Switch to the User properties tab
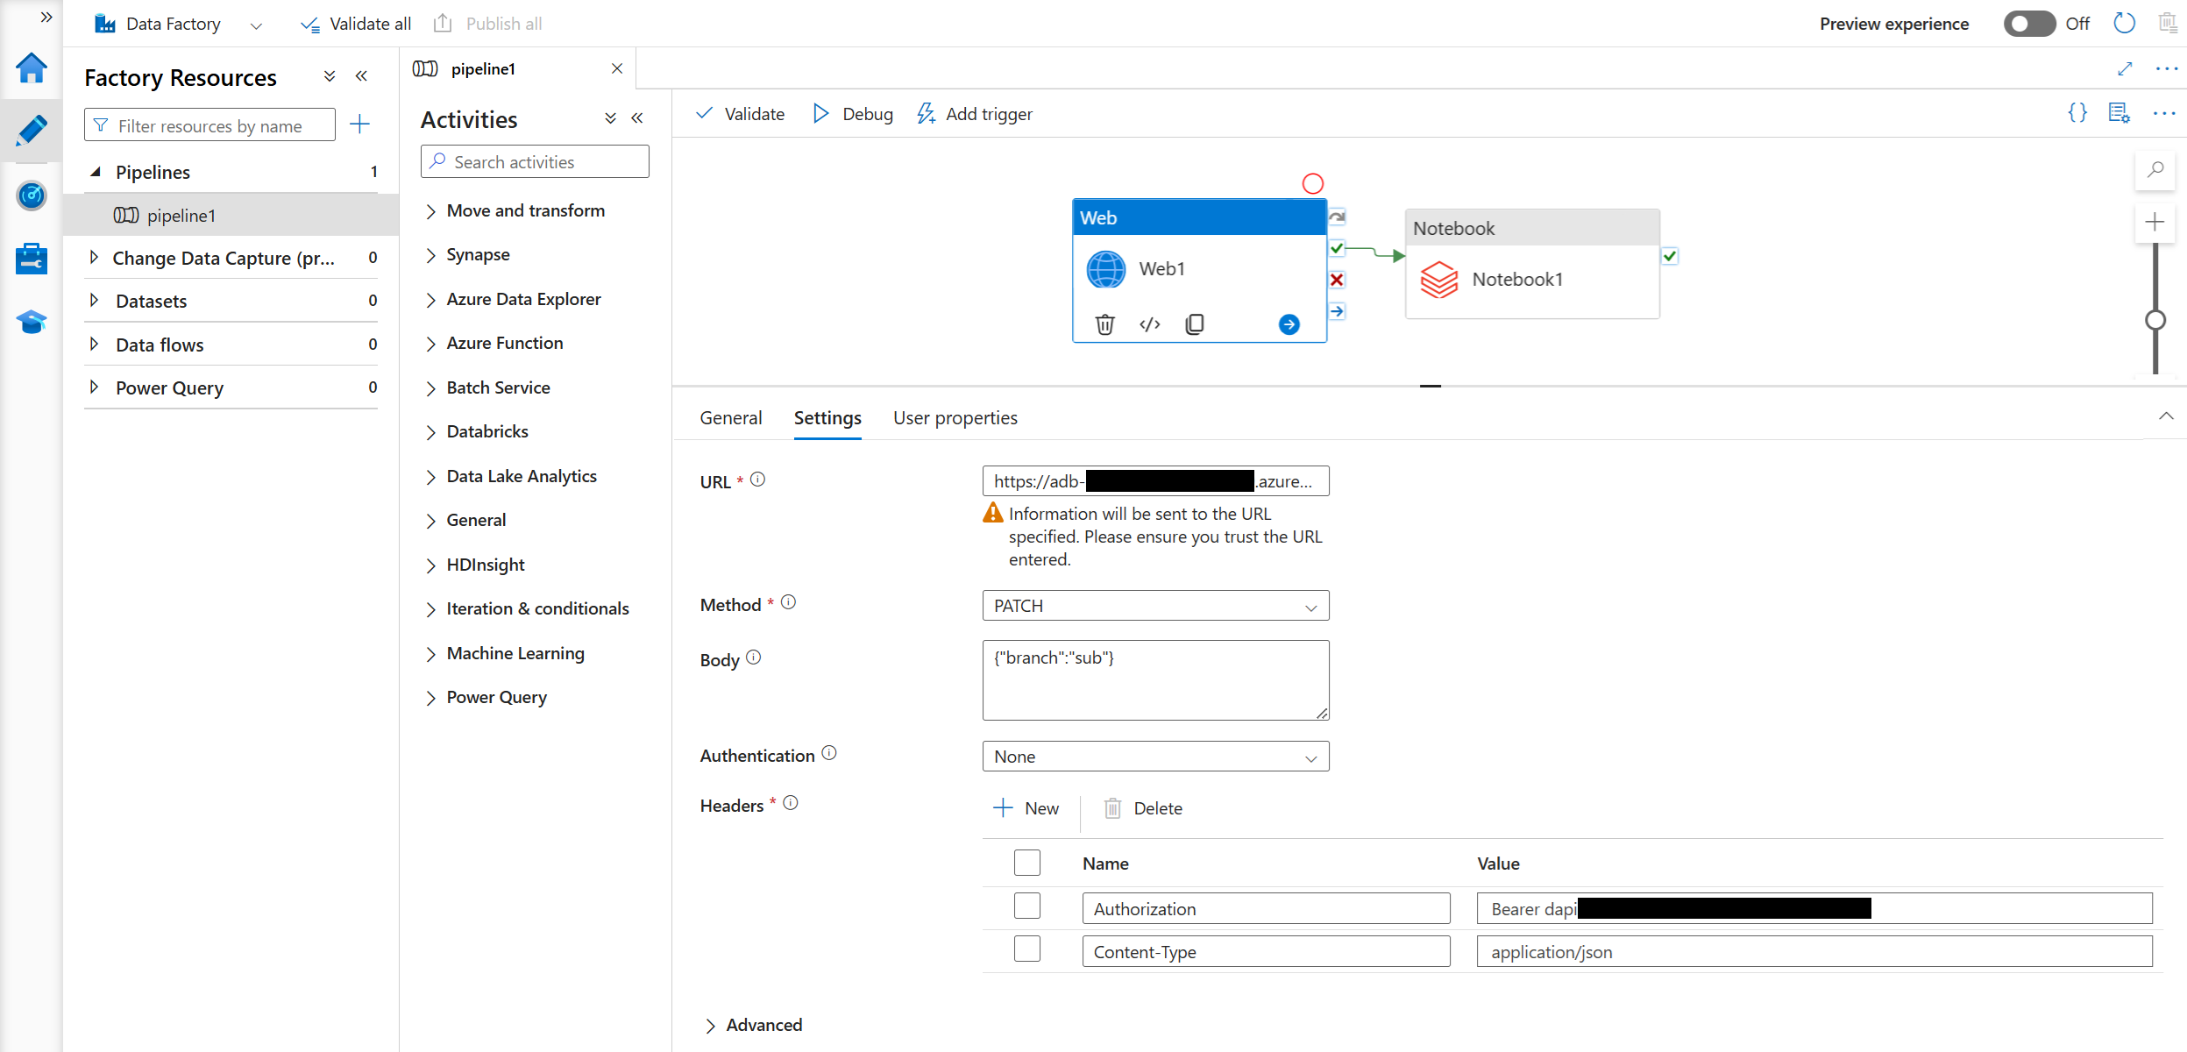 pos(955,418)
